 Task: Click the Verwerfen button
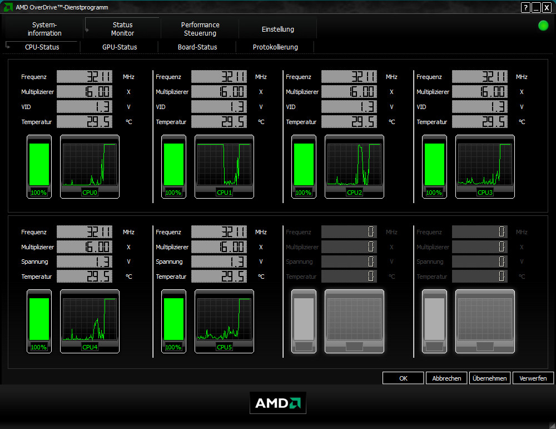pos(533,378)
